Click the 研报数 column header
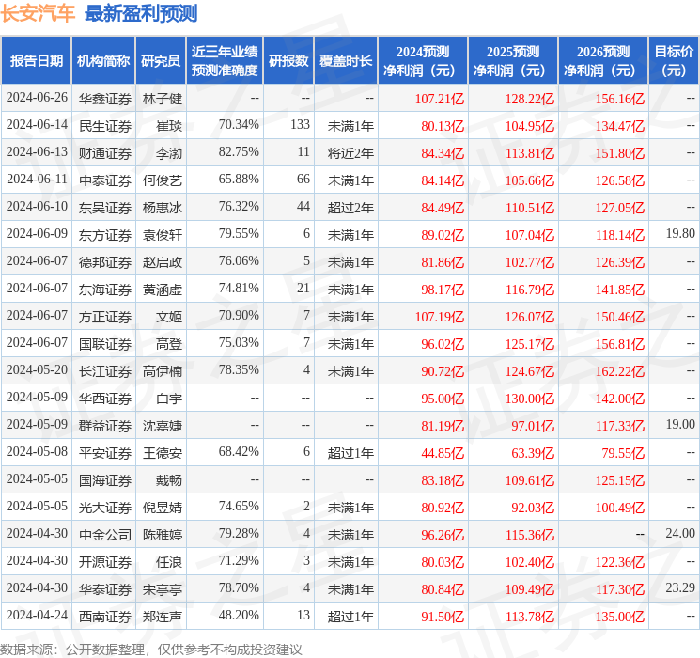The image size is (700, 658). (288, 61)
